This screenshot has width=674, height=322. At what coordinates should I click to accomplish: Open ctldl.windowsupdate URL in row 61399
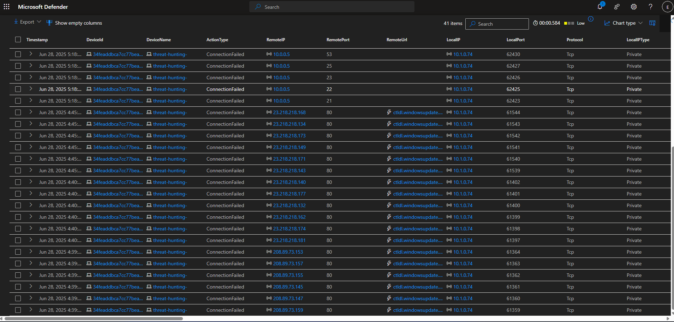pyautogui.click(x=418, y=217)
